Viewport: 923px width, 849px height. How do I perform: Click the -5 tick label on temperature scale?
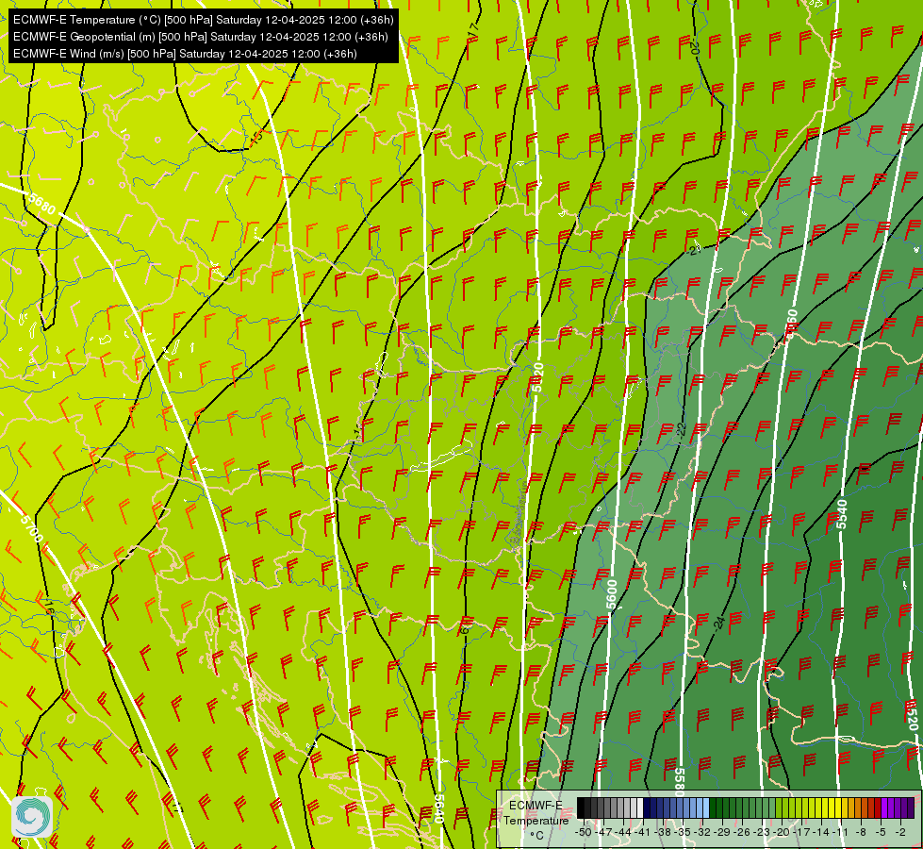(881, 832)
